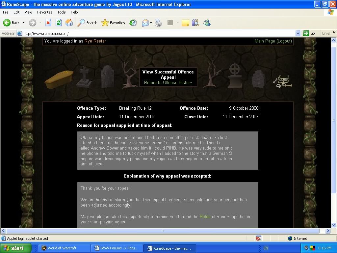Click the History toolbar icon
The image size is (337, 253).
(x=133, y=23)
